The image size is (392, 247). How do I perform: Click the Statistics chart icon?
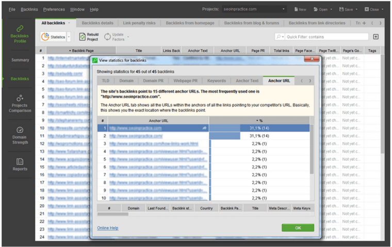click(45, 37)
